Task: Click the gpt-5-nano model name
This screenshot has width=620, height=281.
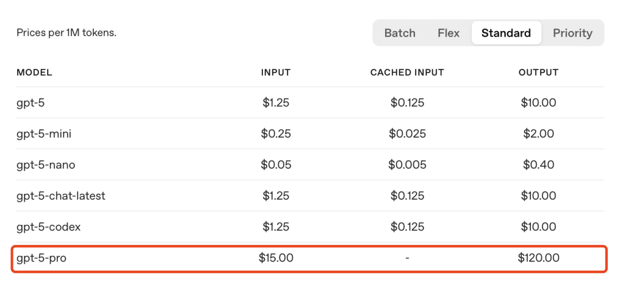Action: (46, 165)
